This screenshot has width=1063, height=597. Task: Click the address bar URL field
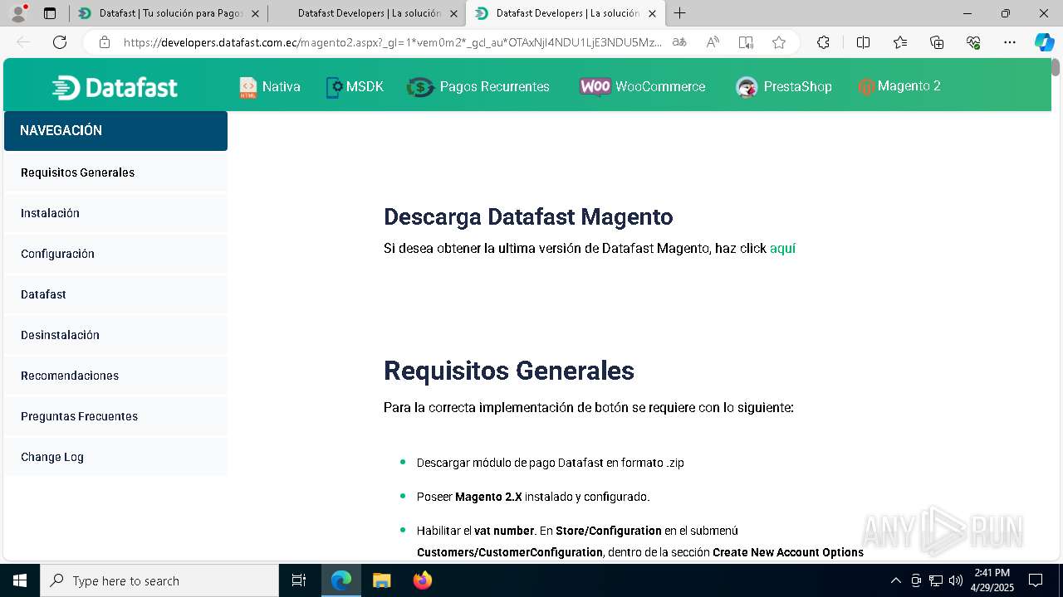[x=392, y=42]
